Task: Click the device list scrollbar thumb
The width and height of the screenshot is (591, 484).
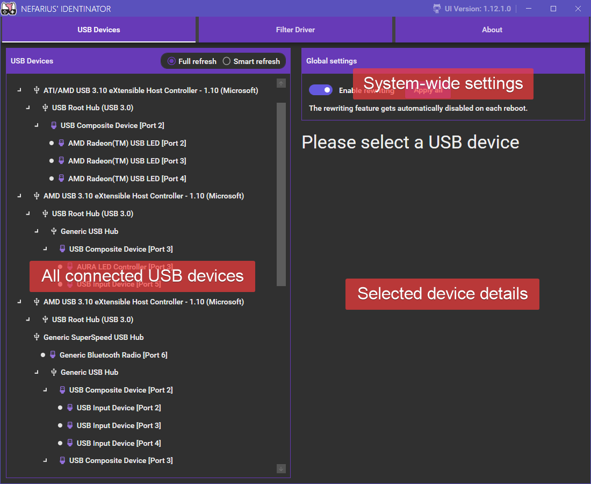Action: click(281, 194)
